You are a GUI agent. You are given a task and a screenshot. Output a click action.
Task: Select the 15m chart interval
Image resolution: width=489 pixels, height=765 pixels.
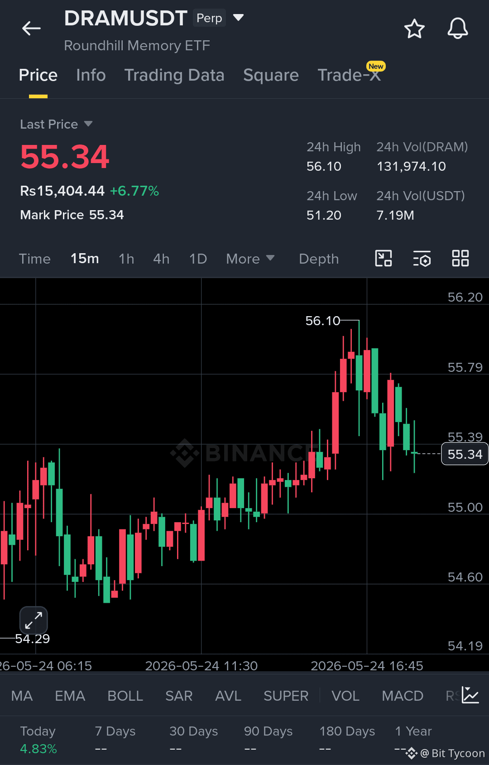(x=85, y=259)
